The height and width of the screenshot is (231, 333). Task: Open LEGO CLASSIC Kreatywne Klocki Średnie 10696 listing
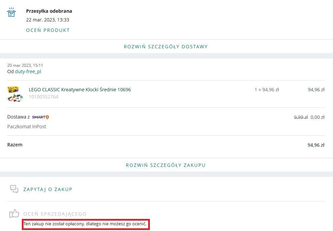click(80, 90)
